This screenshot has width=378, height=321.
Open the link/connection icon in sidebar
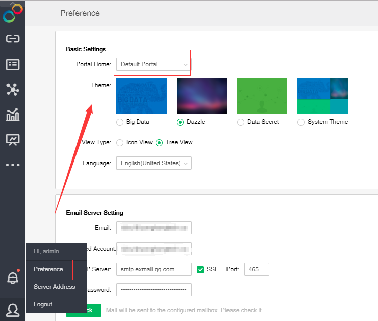tap(13, 39)
